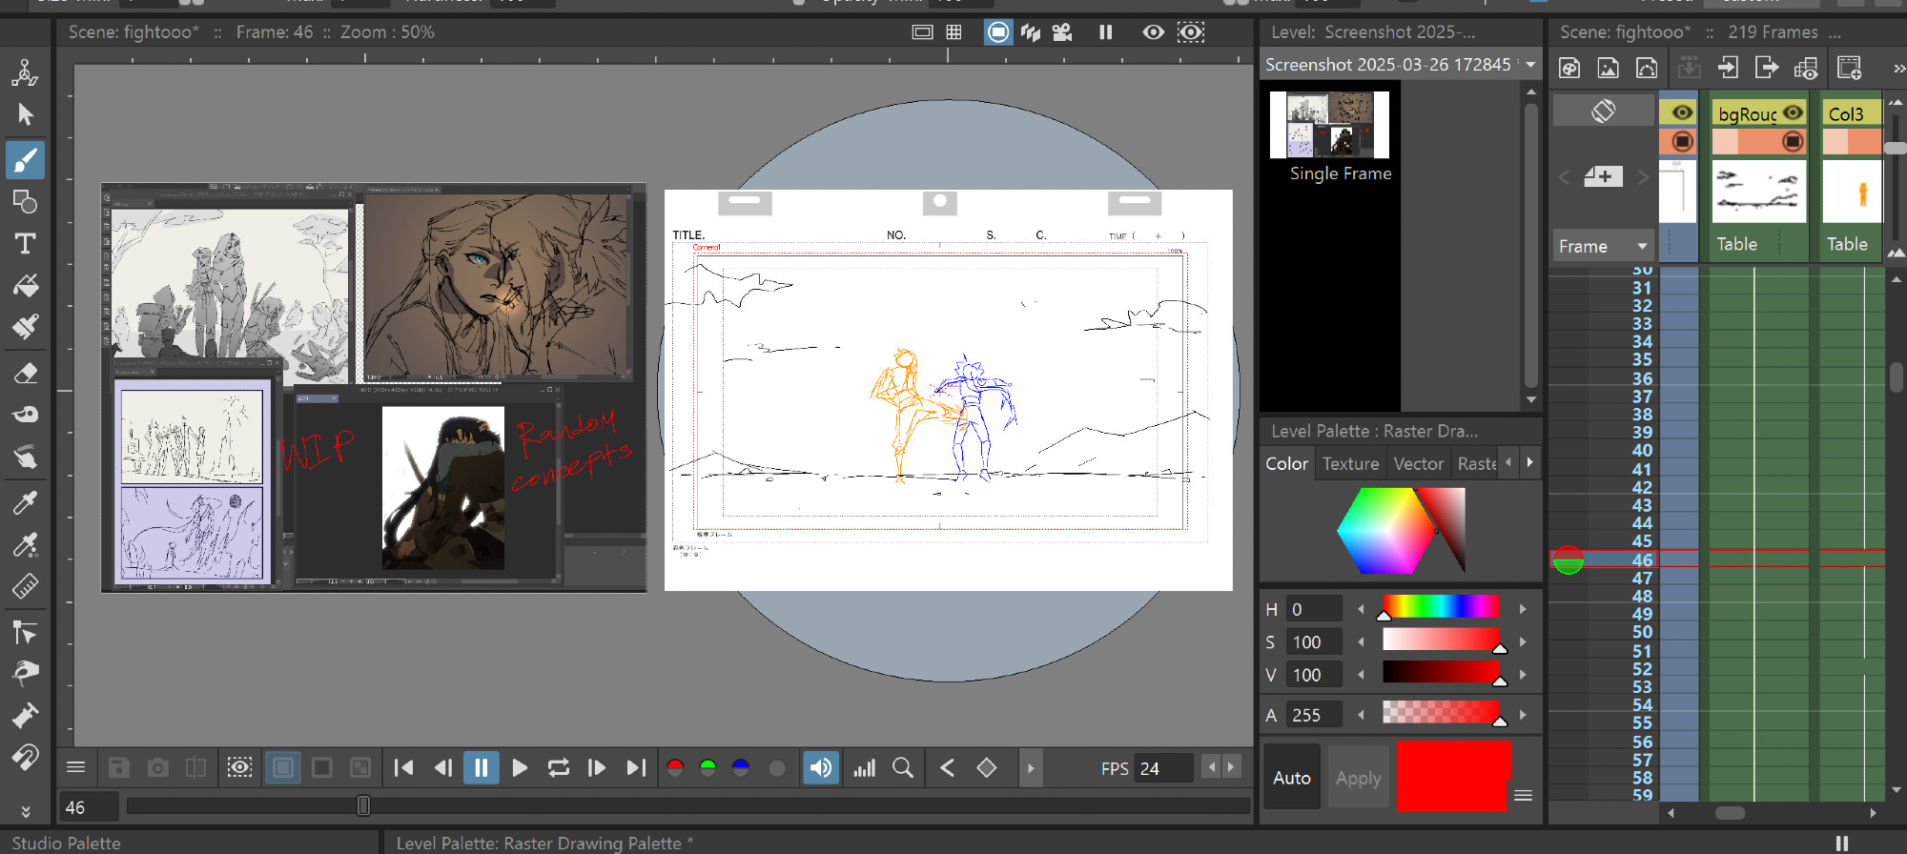Screen dimensions: 1907x854
Task: Click the Apply button in style editor
Action: coord(1358,778)
